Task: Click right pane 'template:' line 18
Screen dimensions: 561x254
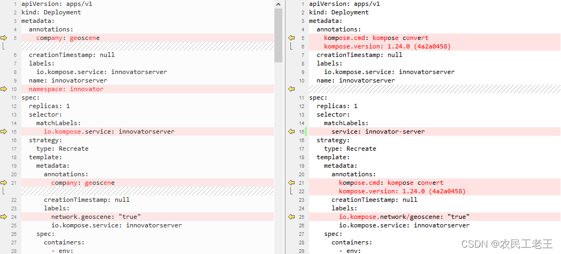Action: click(x=333, y=157)
